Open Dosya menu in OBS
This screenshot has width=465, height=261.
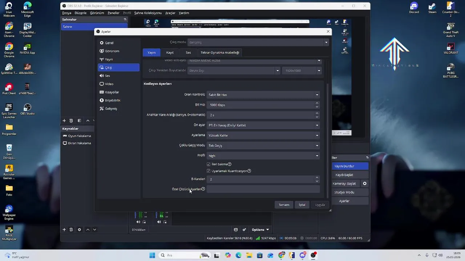pyautogui.click(x=66, y=13)
